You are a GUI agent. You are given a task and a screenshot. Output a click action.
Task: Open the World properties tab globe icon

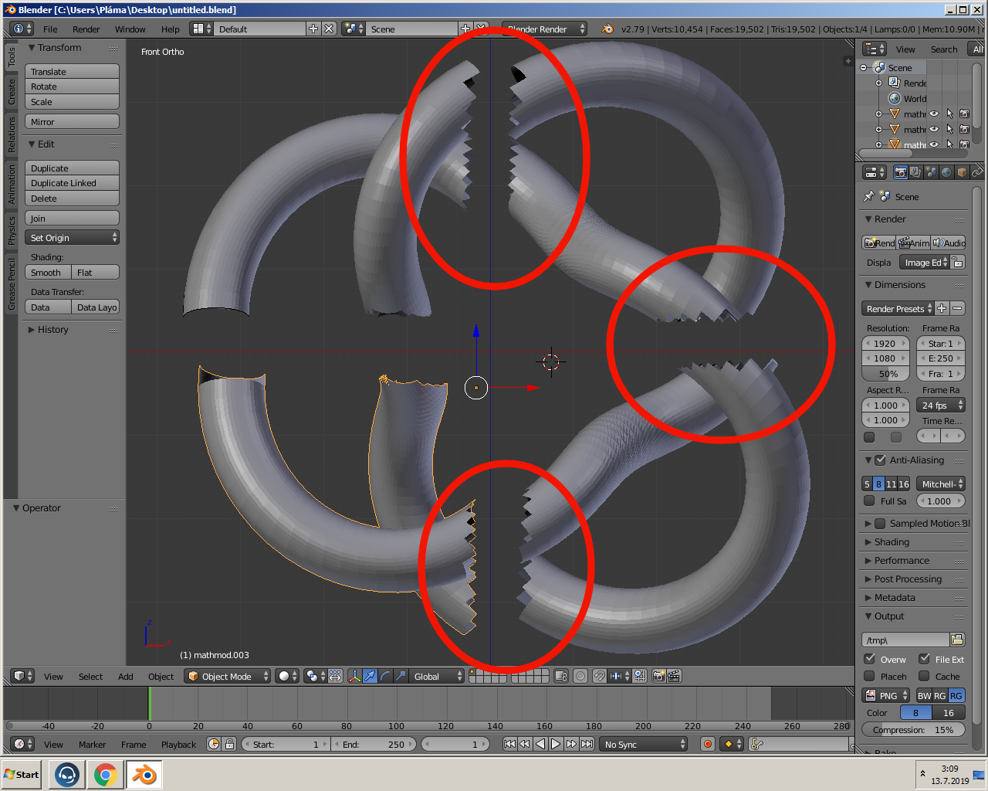point(946,172)
